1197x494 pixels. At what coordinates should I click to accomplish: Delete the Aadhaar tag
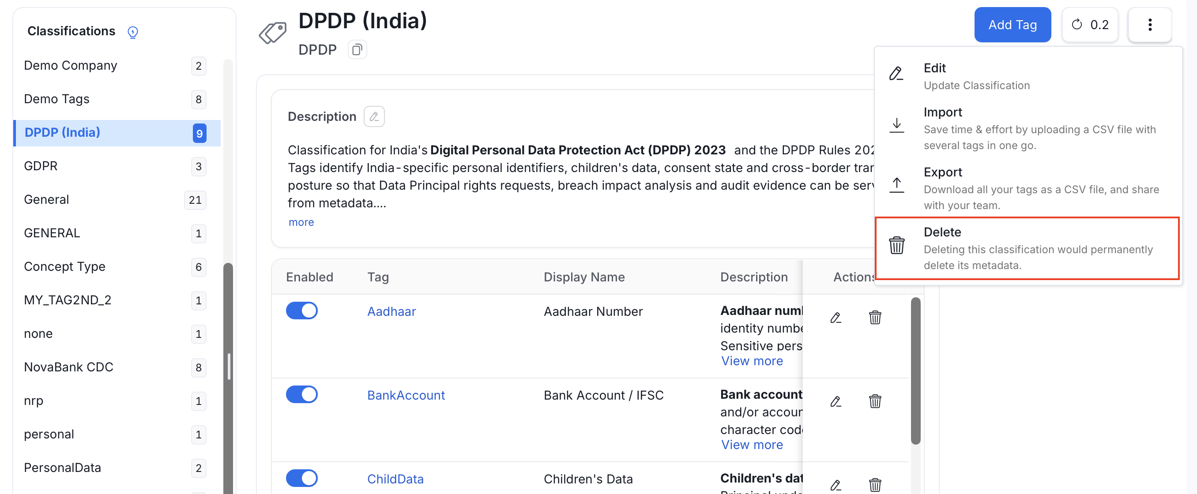875,318
